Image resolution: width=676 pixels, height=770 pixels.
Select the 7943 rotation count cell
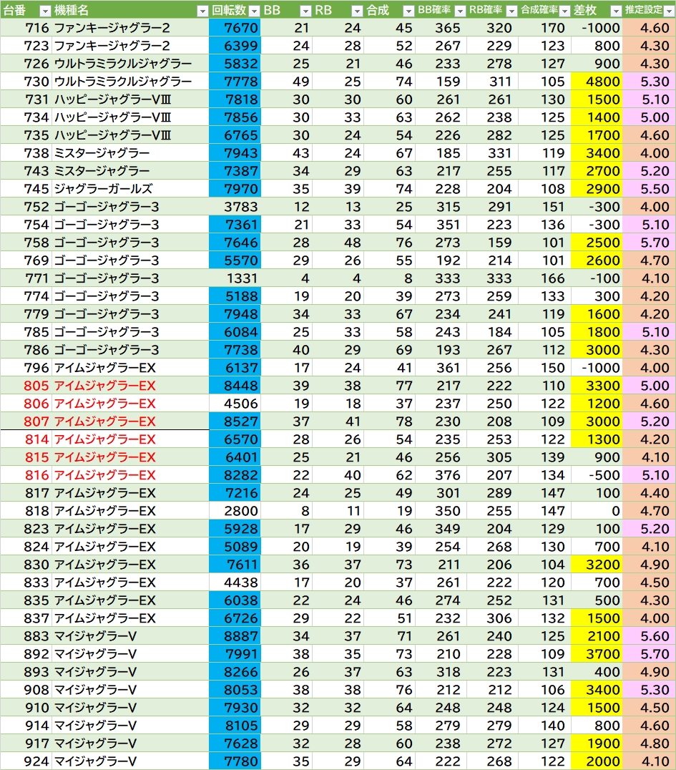pyautogui.click(x=235, y=153)
